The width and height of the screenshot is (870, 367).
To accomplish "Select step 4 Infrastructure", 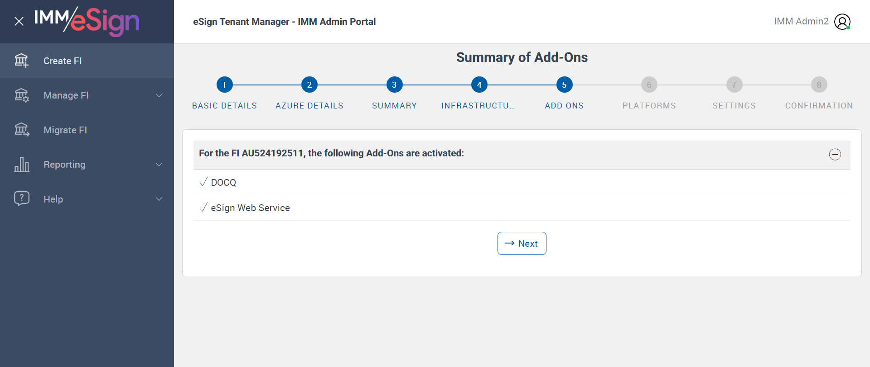I will 479,85.
